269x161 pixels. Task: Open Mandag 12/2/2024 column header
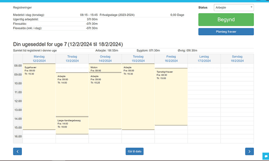(x=39, y=59)
